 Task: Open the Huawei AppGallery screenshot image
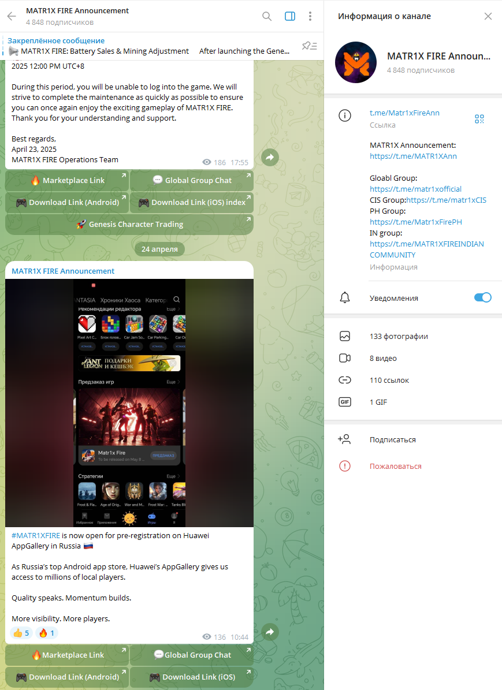(129, 403)
